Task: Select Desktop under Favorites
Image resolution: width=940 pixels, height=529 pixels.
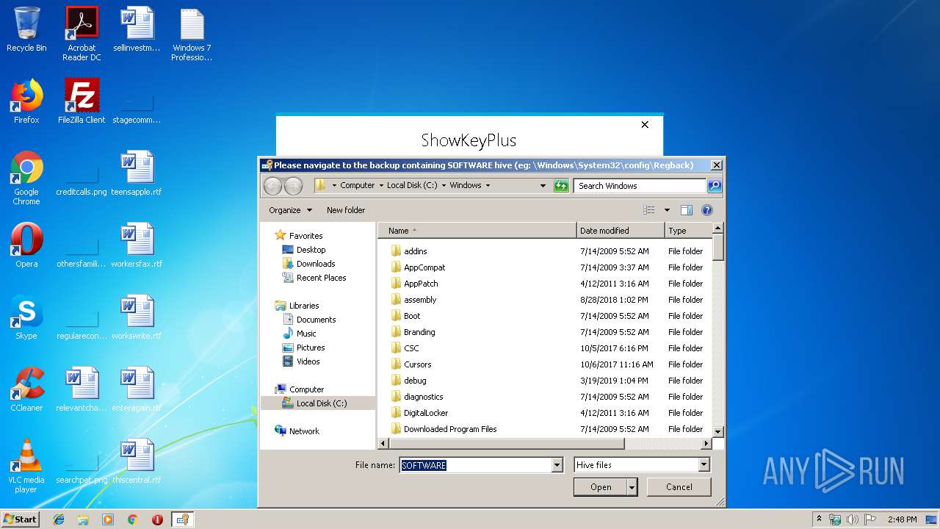Action: click(x=304, y=250)
